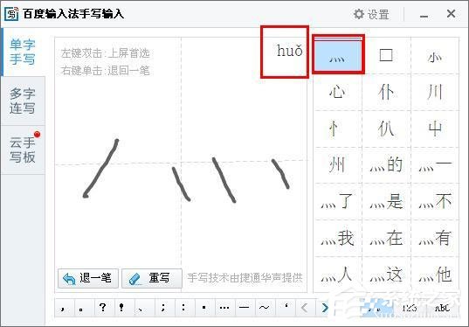
Task: Go to previous punctuation page arrow
Action: (305, 308)
